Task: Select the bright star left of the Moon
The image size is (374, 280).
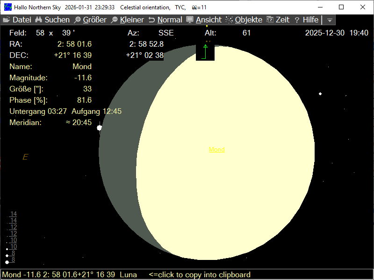Action: [x=99, y=128]
